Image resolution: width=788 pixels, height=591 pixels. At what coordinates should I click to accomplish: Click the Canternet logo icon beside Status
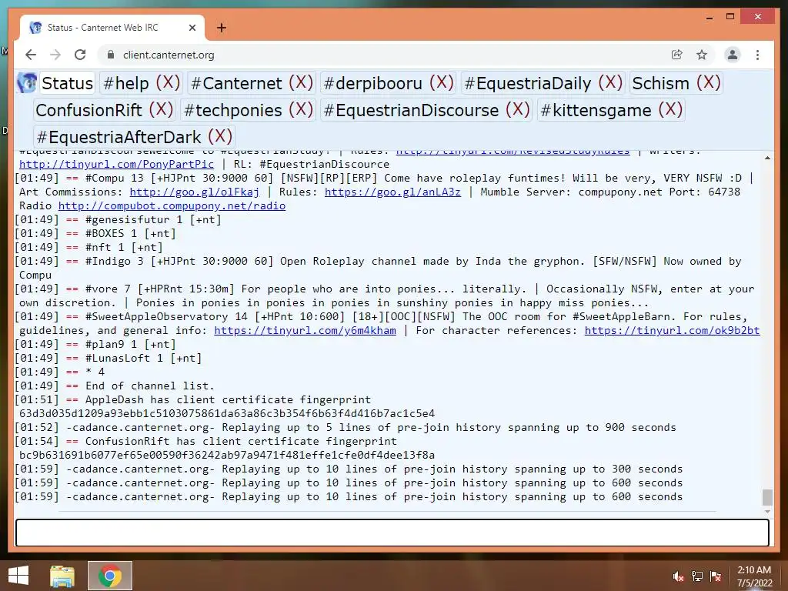tap(27, 83)
